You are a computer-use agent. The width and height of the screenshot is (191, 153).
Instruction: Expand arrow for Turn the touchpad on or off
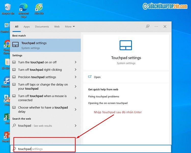pos(76,62)
